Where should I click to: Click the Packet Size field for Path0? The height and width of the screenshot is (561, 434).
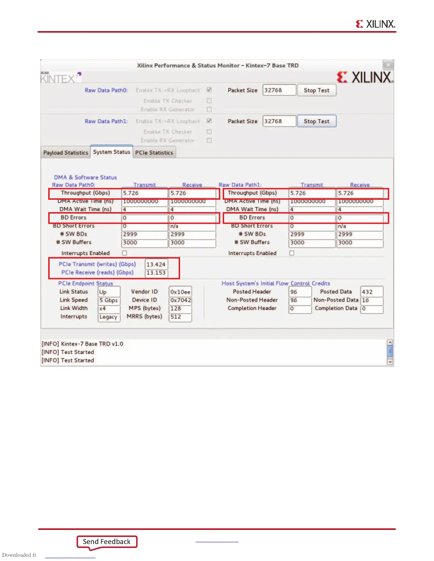pyautogui.click(x=279, y=90)
